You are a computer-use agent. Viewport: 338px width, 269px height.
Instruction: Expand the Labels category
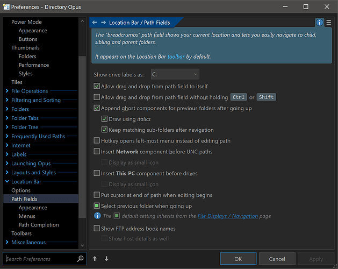(7, 154)
